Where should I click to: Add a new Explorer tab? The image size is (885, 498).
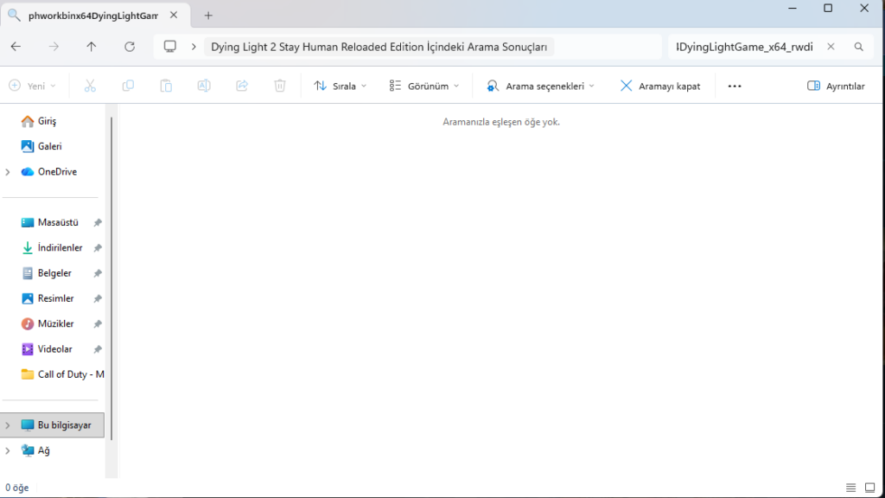(208, 16)
